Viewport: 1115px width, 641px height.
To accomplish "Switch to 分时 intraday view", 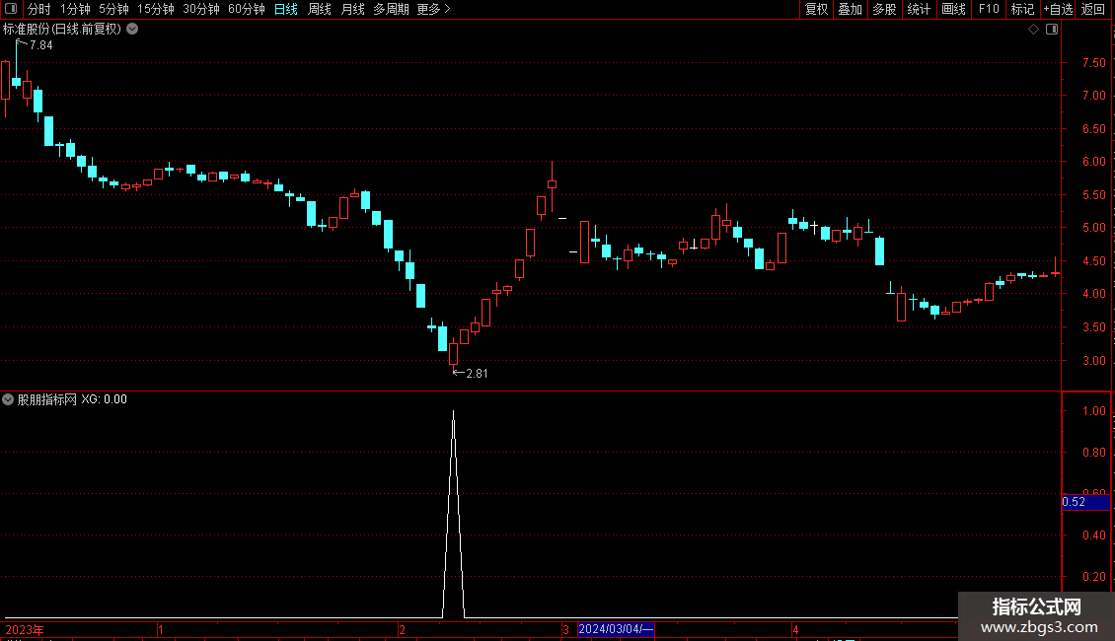I will coord(39,9).
